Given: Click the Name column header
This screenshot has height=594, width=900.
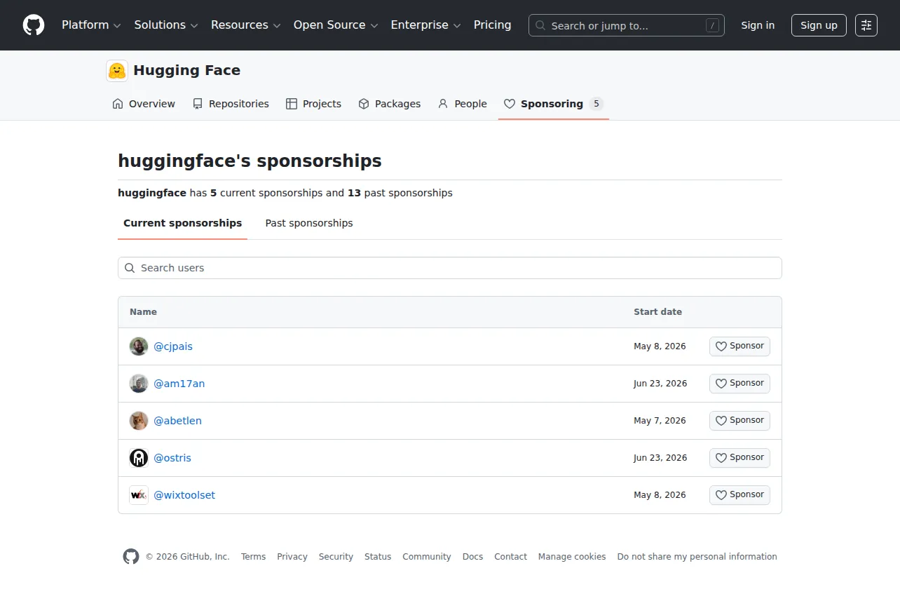Looking at the screenshot, I should tap(143, 312).
